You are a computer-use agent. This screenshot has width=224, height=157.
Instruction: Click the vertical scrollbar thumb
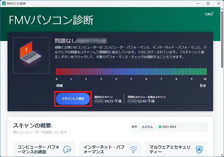click(x=222, y=39)
